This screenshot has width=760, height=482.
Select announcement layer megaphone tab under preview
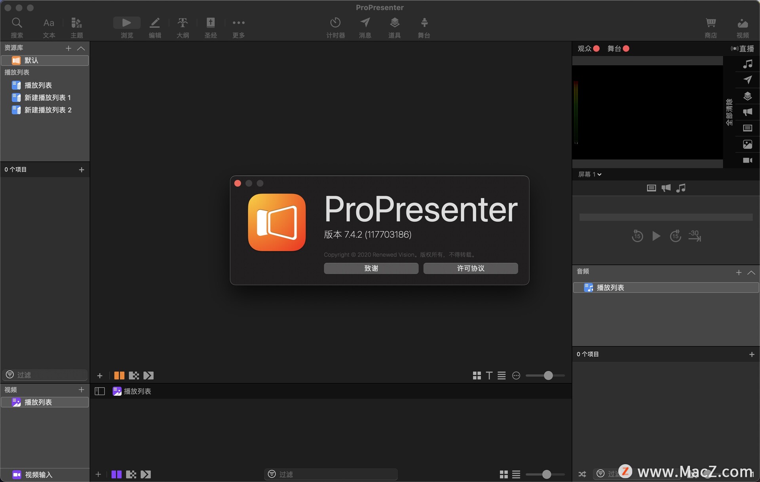tap(666, 188)
